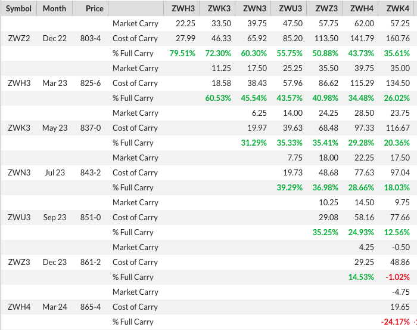Click the 803-4 price cell
The height and width of the screenshot is (330, 417).
(x=91, y=38)
